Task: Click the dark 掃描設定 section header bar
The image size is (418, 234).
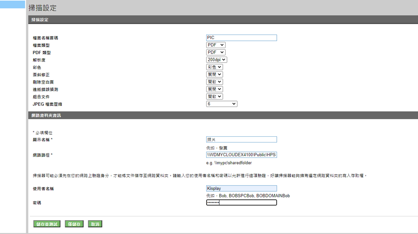Action: click(222, 20)
